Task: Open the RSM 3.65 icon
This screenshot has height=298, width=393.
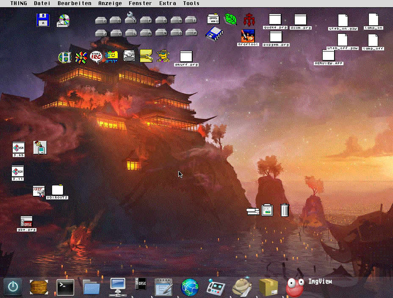Action: point(19,149)
